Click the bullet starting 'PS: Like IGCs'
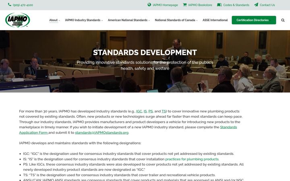Image resolution: width=290 pixels, height=181 pixels. coord(133,167)
